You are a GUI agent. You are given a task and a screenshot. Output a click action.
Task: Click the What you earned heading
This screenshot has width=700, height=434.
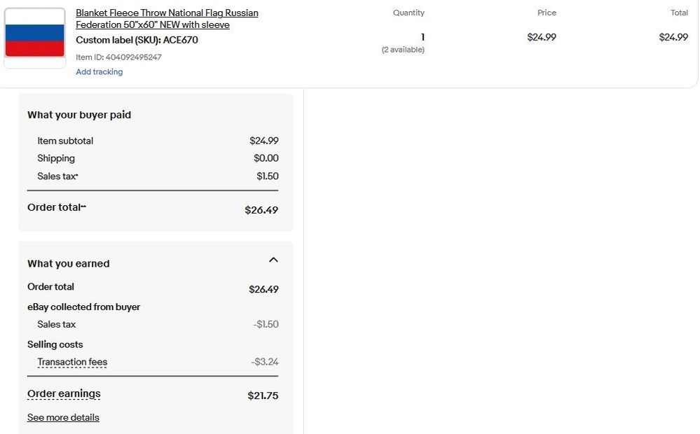point(68,264)
